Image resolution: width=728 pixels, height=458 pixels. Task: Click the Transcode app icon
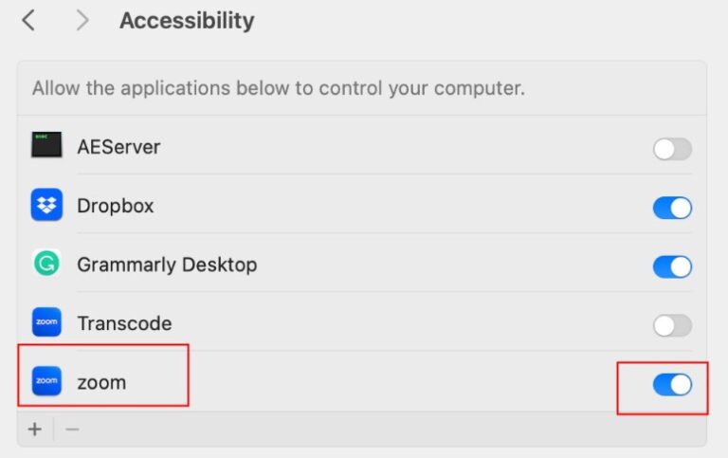point(46,322)
